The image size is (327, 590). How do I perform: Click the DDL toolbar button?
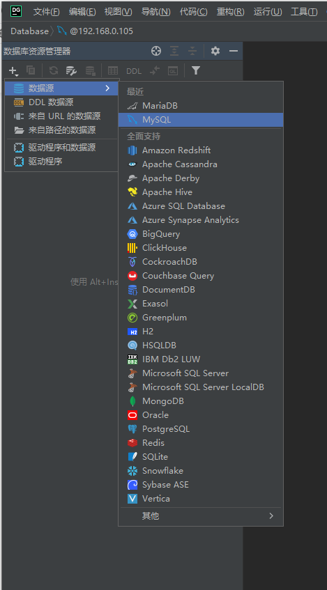134,71
